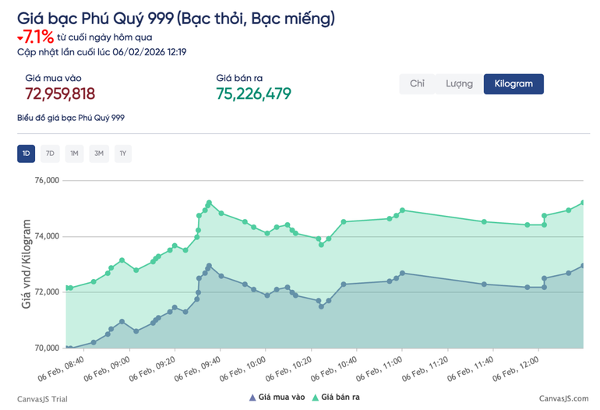This screenshot has width=600, height=410.
Task: Select the 1D time range
Action: pyautogui.click(x=26, y=154)
